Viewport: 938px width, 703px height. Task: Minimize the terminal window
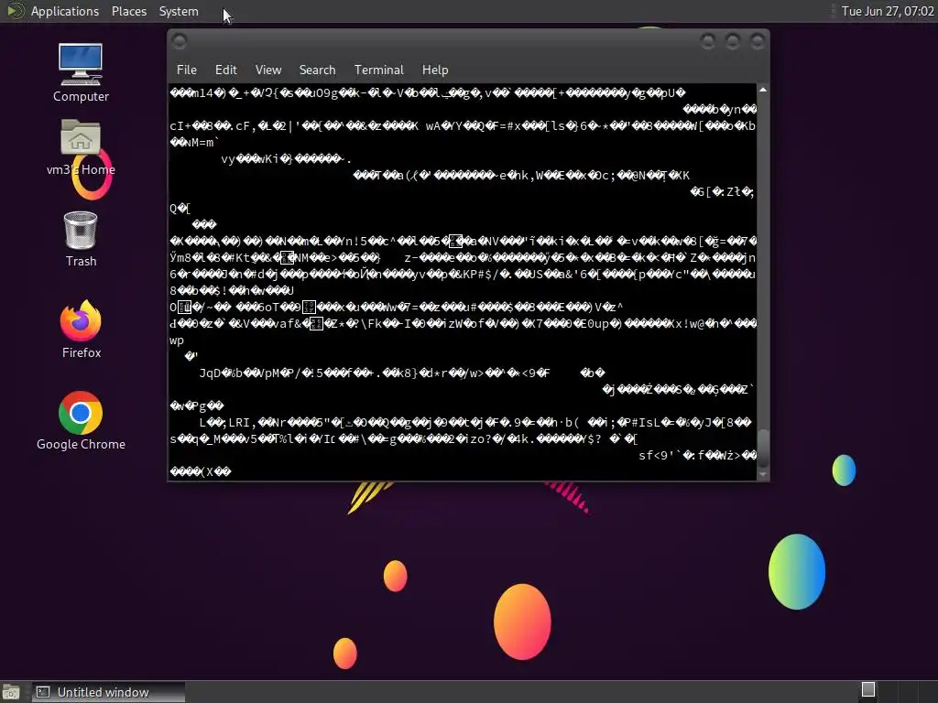click(708, 40)
